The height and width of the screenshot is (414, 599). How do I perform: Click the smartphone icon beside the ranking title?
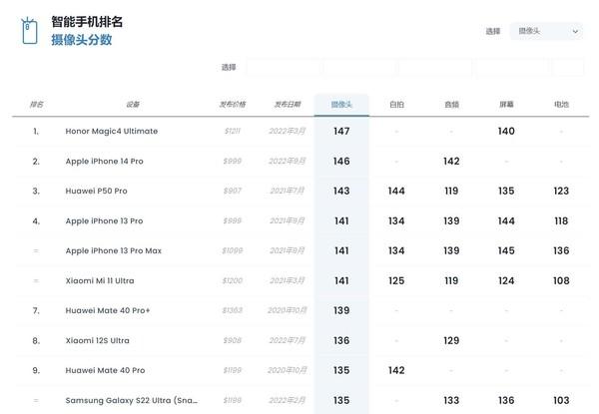[29, 31]
